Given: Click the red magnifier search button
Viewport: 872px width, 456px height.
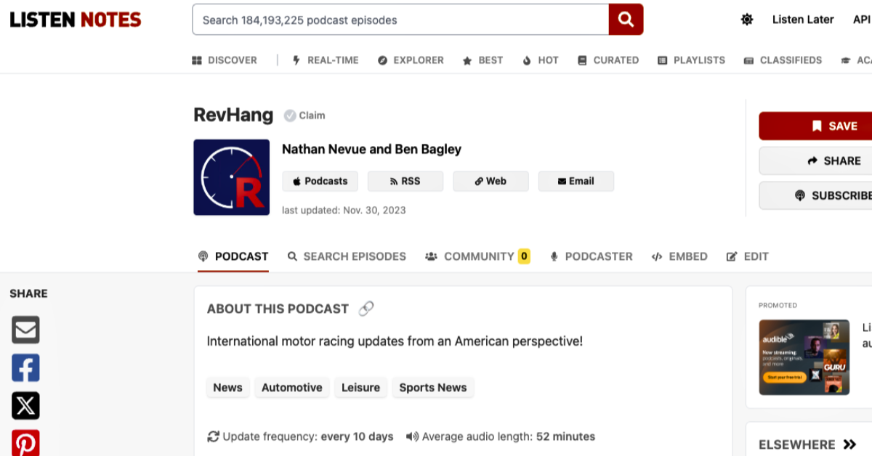Looking at the screenshot, I should (x=626, y=20).
